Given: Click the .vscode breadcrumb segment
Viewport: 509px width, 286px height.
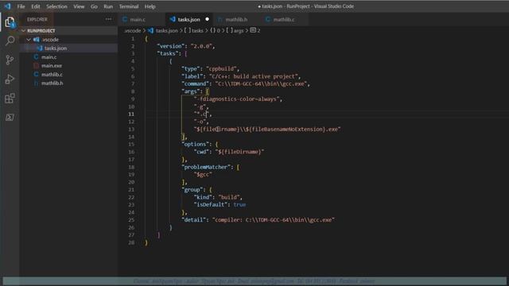Looking at the screenshot, I should click(133, 30).
